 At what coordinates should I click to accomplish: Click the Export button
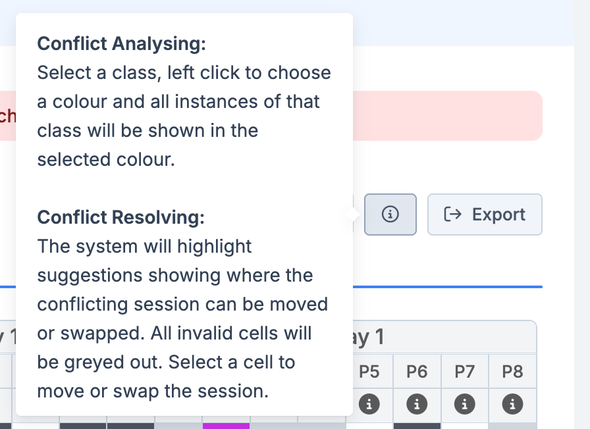[485, 214]
